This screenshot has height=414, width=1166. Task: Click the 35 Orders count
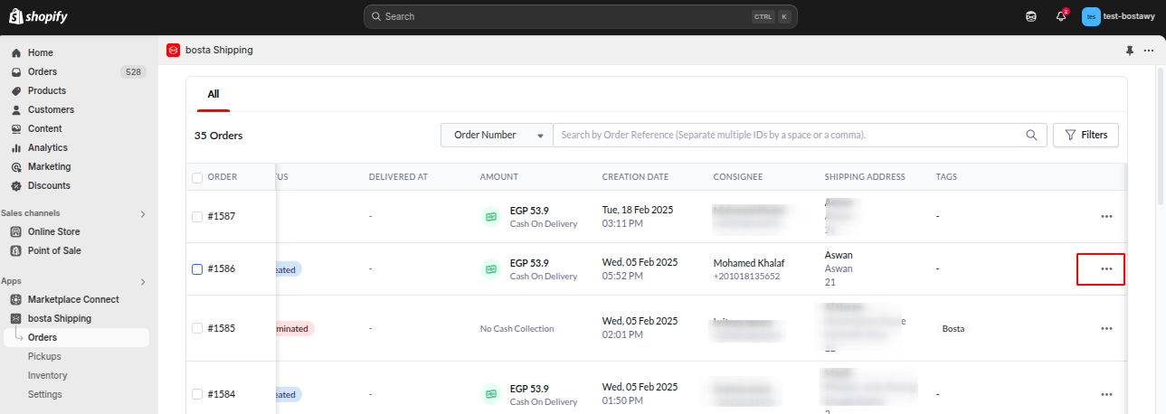click(219, 136)
